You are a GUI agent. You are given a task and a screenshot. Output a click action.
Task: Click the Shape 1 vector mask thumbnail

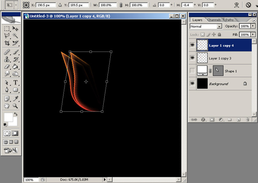pos(218,71)
